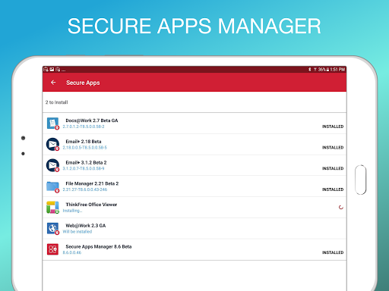The height and width of the screenshot is (291, 389).
Task: Tap the back arrow in Secure Apps header
Action: (x=53, y=83)
